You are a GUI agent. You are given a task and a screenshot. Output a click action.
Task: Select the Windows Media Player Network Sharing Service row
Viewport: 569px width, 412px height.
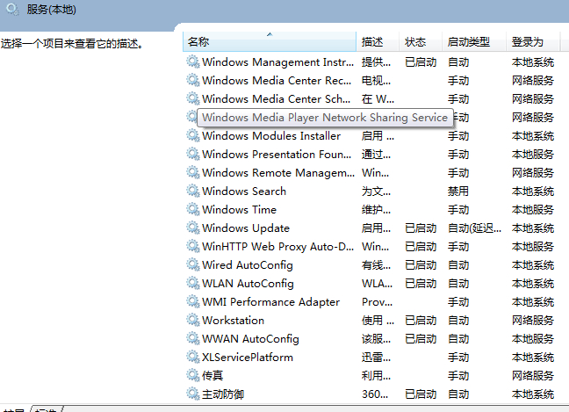(325, 118)
